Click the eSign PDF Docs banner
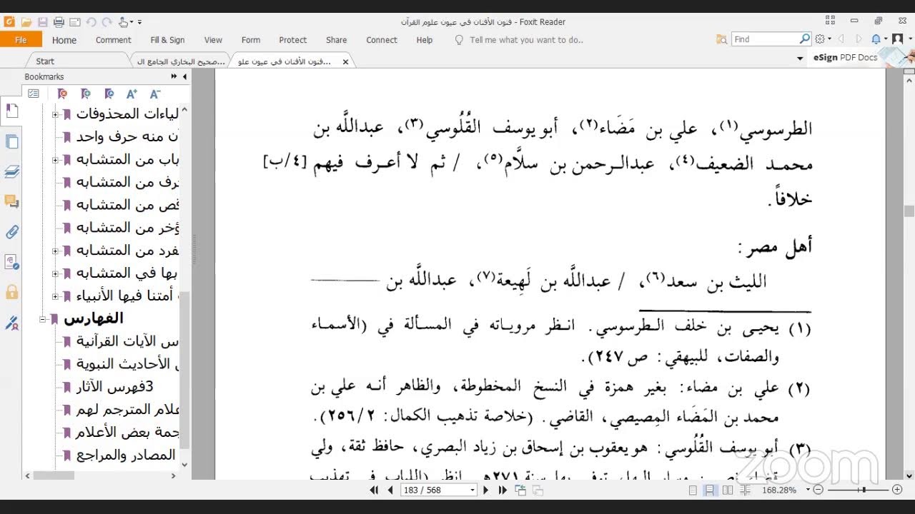Screen dimensions: 915x514 coord(862,57)
